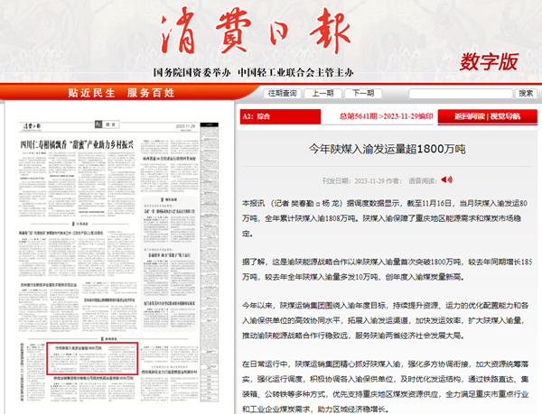Screen dimensions: 542x414
Task: Open 四川仁寿柑橘飘香 headline on page thumbnail
Action: pos(77,145)
